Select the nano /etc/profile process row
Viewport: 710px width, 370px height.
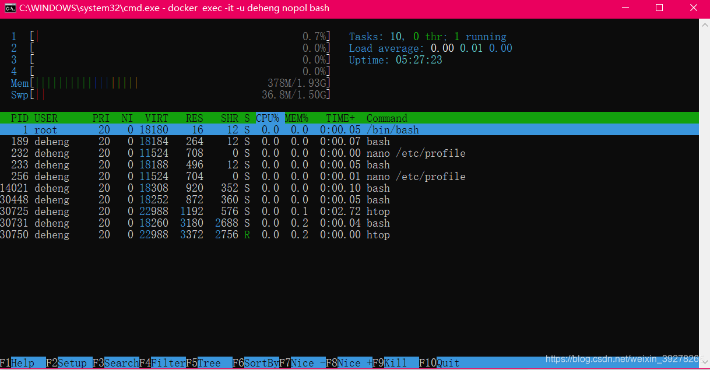click(x=233, y=153)
